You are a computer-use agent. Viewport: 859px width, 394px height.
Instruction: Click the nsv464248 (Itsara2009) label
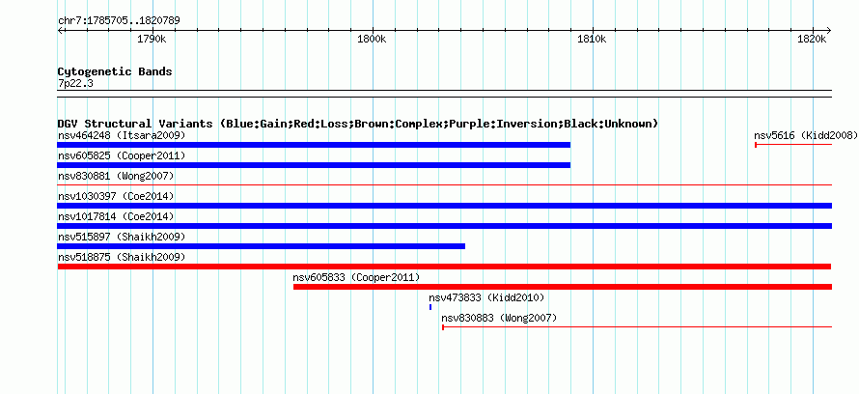coord(122,135)
